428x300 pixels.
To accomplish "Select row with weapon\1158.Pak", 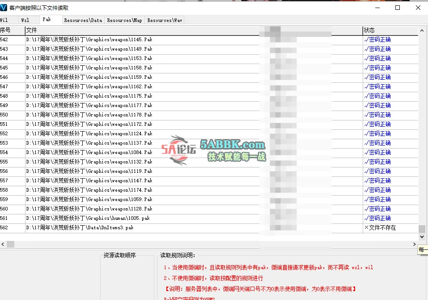I will (209, 68).
